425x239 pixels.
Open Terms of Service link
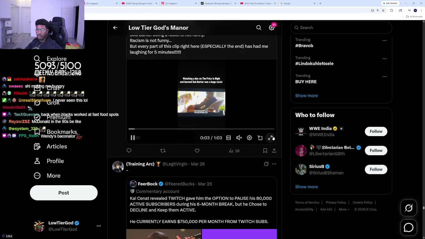pyautogui.click(x=307, y=202)
